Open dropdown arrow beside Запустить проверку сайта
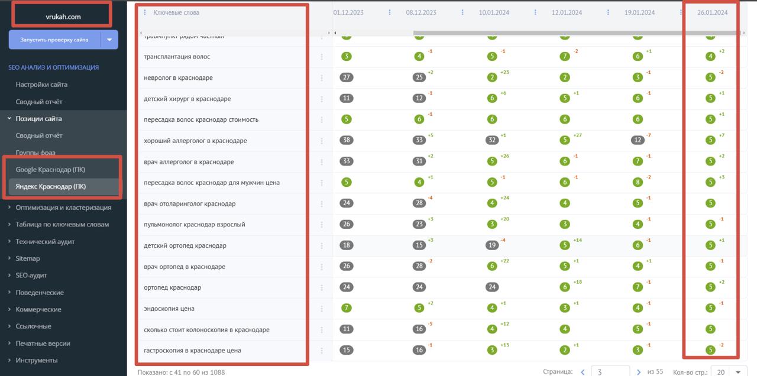Image resolution: width=757 pixels, height=376 pixels. pos(109,40)
